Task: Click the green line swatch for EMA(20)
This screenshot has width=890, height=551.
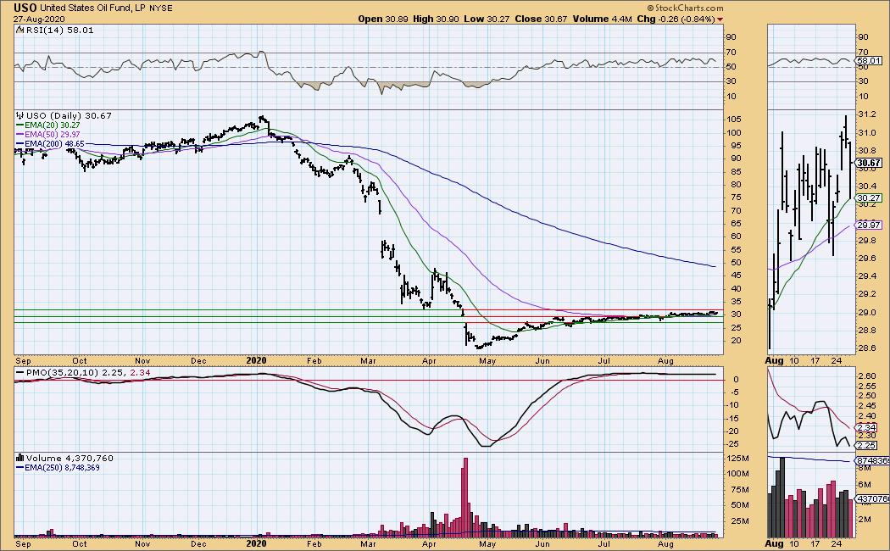Action: [x=19, y=125]
